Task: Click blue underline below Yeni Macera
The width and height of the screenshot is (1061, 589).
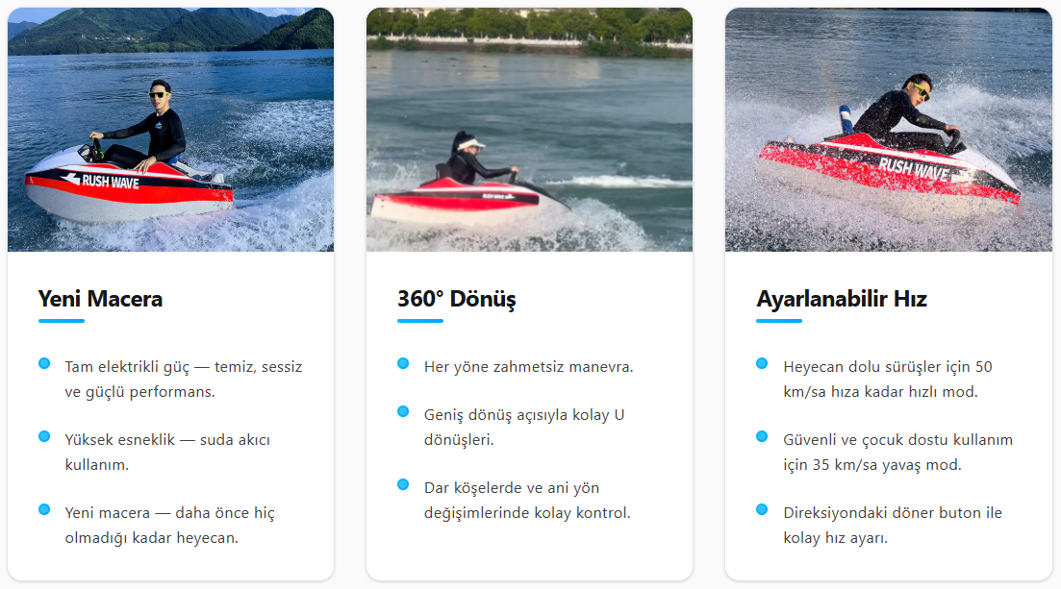Action: click(62, 321)
